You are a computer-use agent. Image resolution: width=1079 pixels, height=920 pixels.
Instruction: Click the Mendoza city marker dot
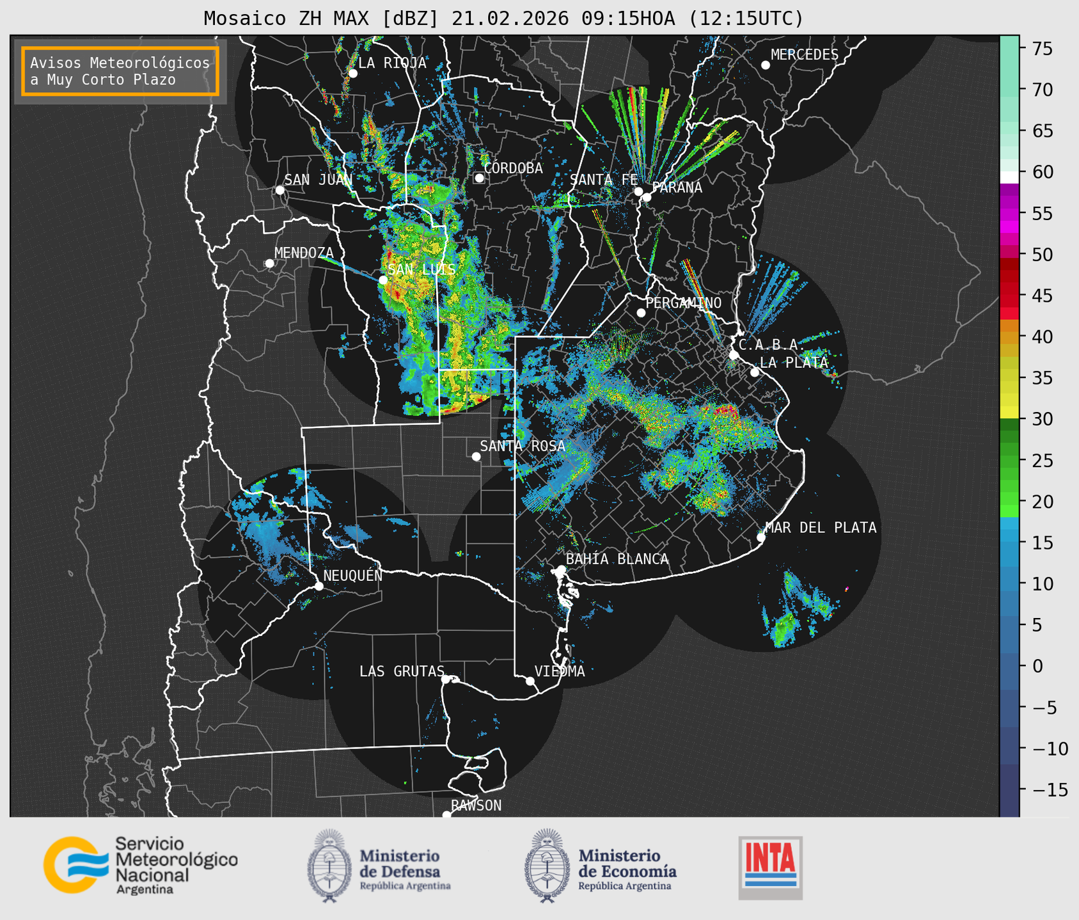269,264
